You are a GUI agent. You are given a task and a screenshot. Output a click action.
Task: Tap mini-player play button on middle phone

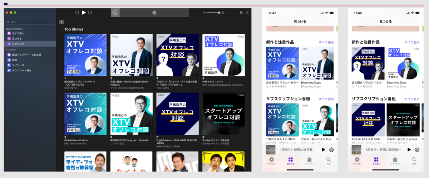coord(324,150)
